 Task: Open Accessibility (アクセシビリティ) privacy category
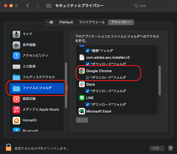tap(16, 56)
